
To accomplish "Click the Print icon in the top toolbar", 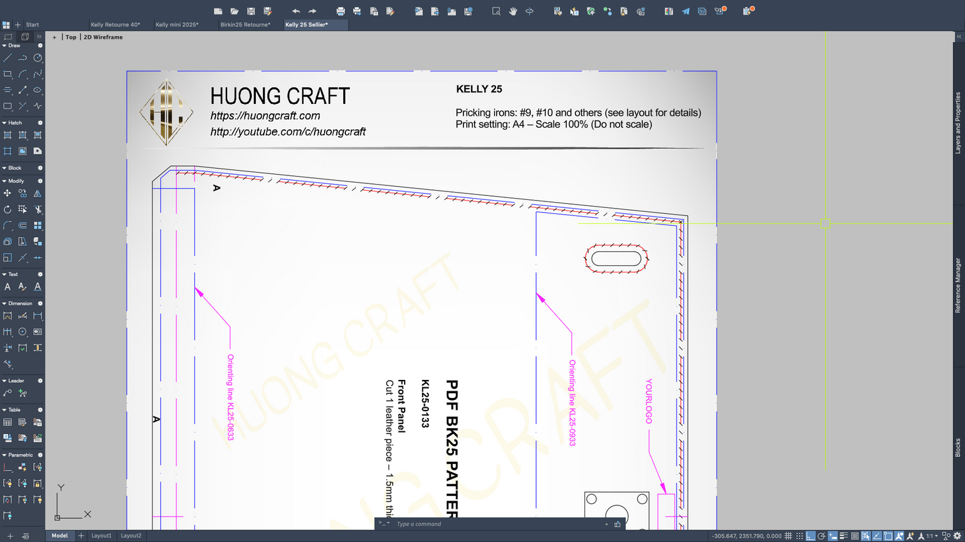I will pos(341,11).
